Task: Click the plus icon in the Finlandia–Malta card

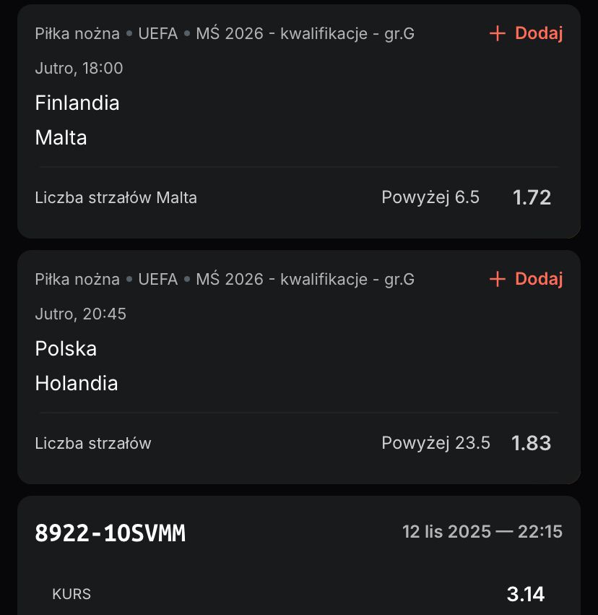Action: click(497, 33)
